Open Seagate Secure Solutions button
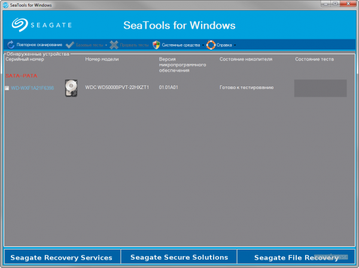 [x=180, y=257]
